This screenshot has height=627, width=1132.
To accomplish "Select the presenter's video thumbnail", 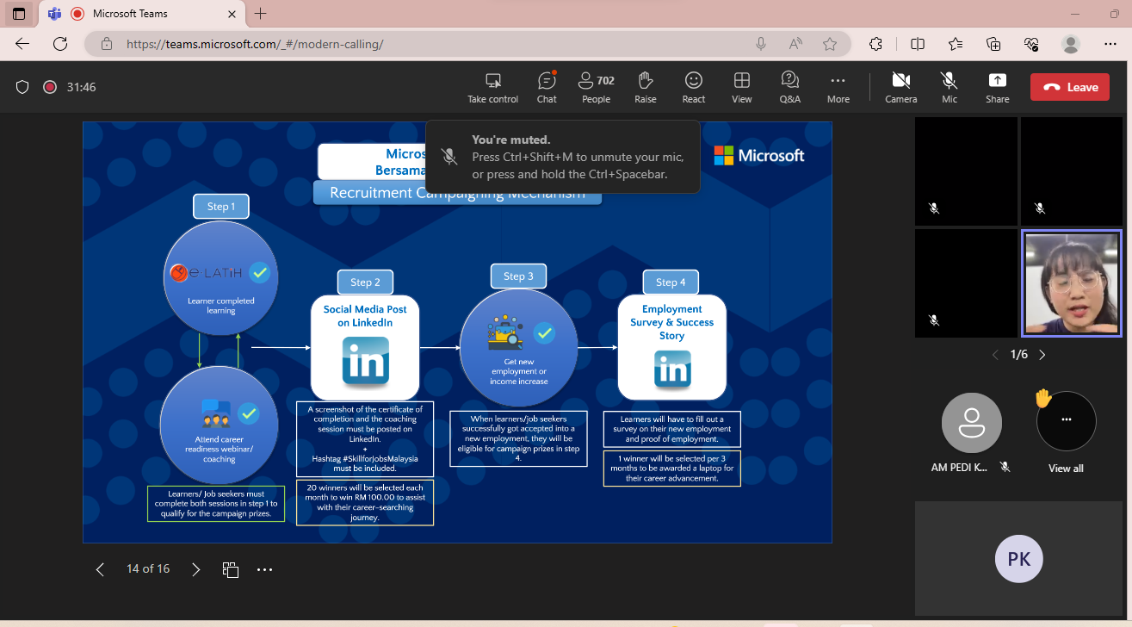I will pyautogui.click(x=1071, y=283).
